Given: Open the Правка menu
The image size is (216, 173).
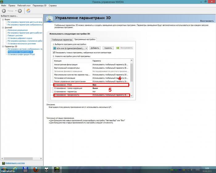Looking at the screenshot, I should click(x=12, y=6).
